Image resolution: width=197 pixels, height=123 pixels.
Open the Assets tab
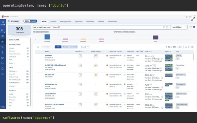44,22
